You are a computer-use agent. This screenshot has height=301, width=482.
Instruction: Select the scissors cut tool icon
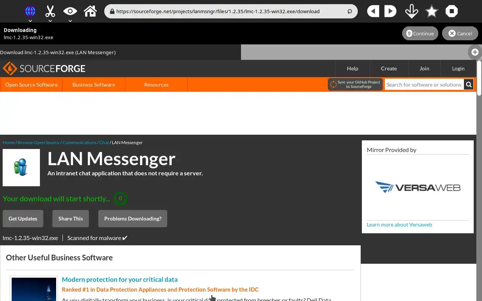[x=50, y=11]
